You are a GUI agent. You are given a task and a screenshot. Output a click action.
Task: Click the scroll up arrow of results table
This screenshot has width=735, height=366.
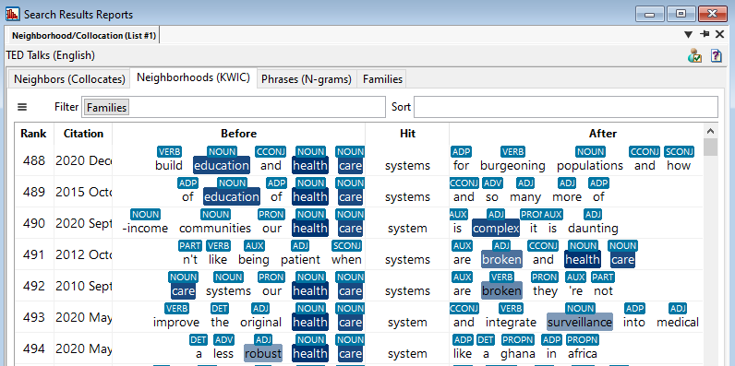click(711, 131)
